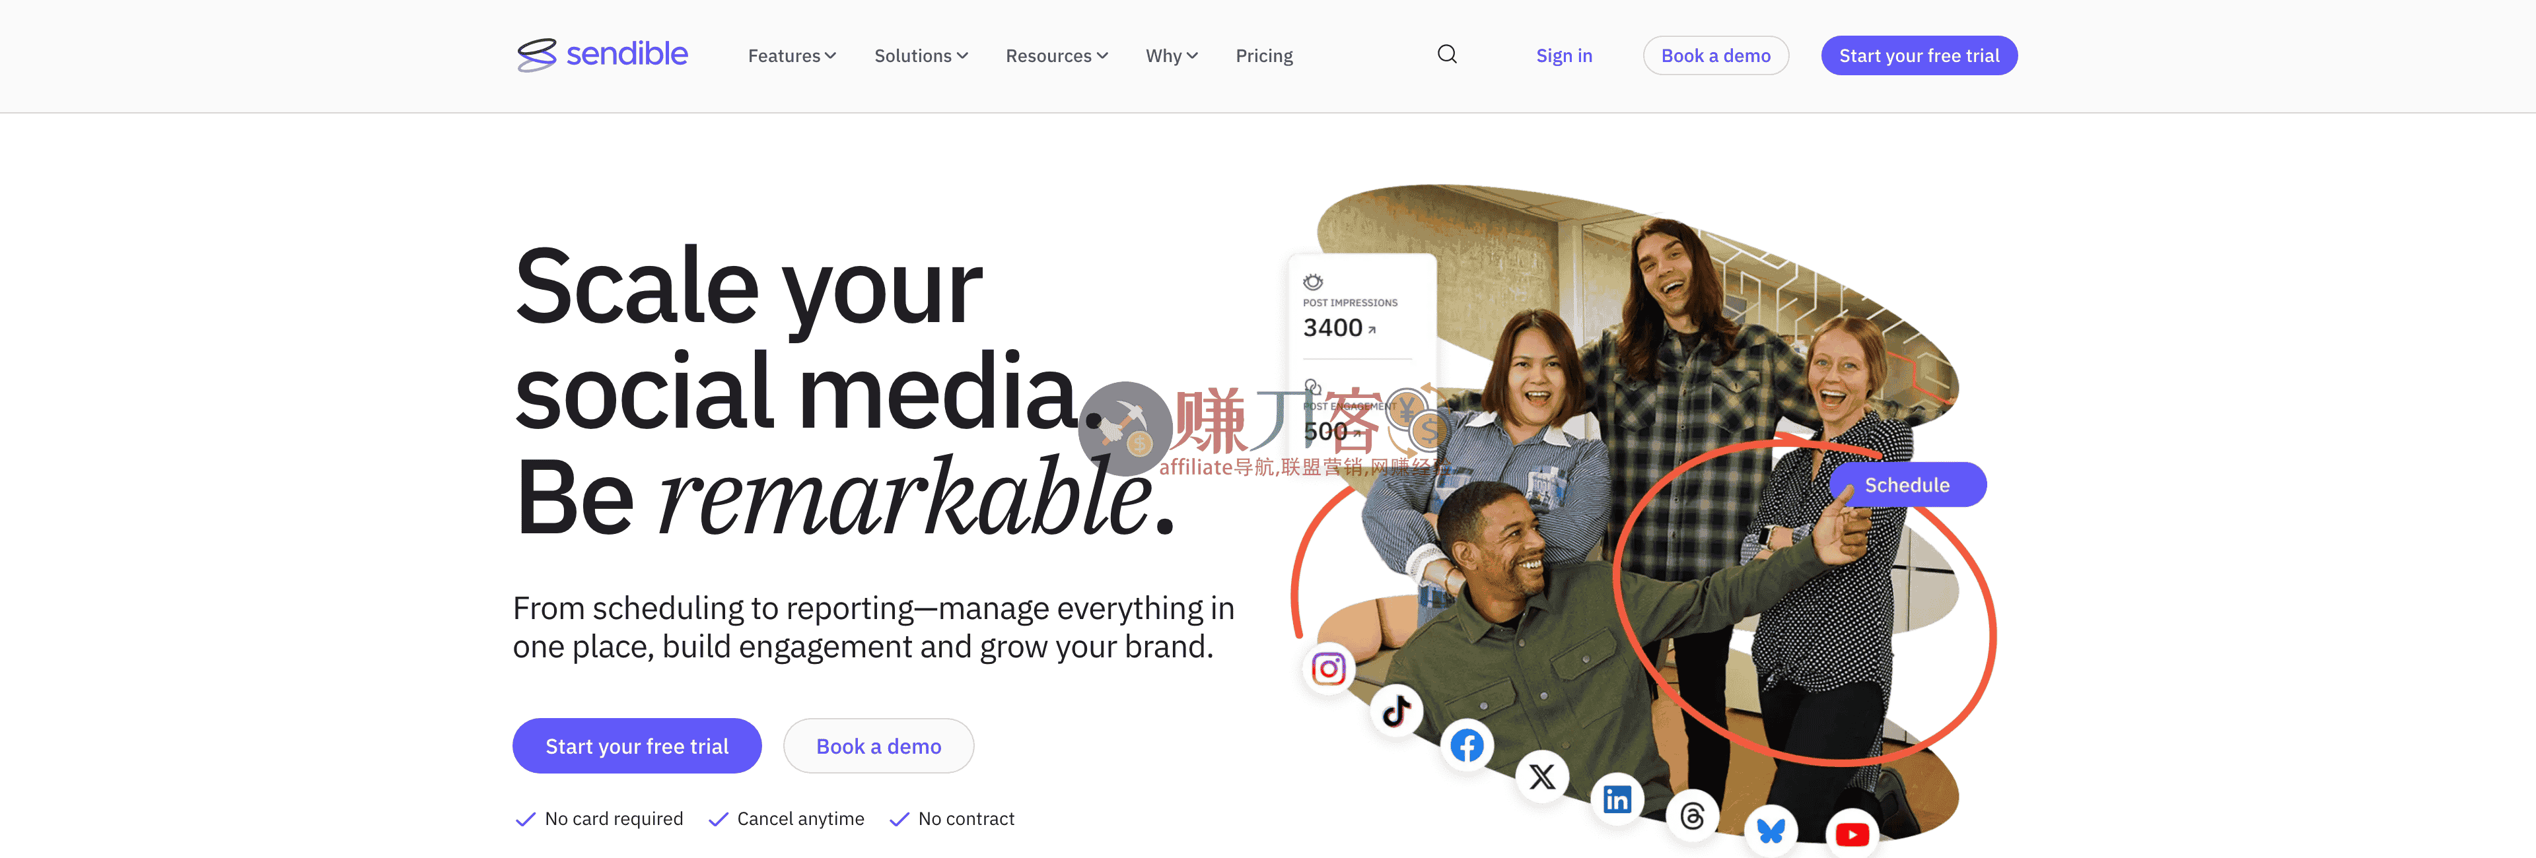The width and height of the screenshot is (2536, 858).
Task: Click the Facebook icon
Action: click(x=1467, y=746)
